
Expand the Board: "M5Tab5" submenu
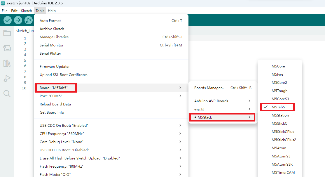coord(111,88)
